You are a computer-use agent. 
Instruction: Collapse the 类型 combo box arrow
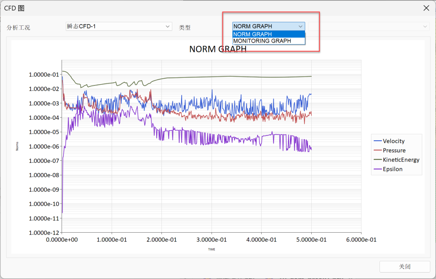300,26
